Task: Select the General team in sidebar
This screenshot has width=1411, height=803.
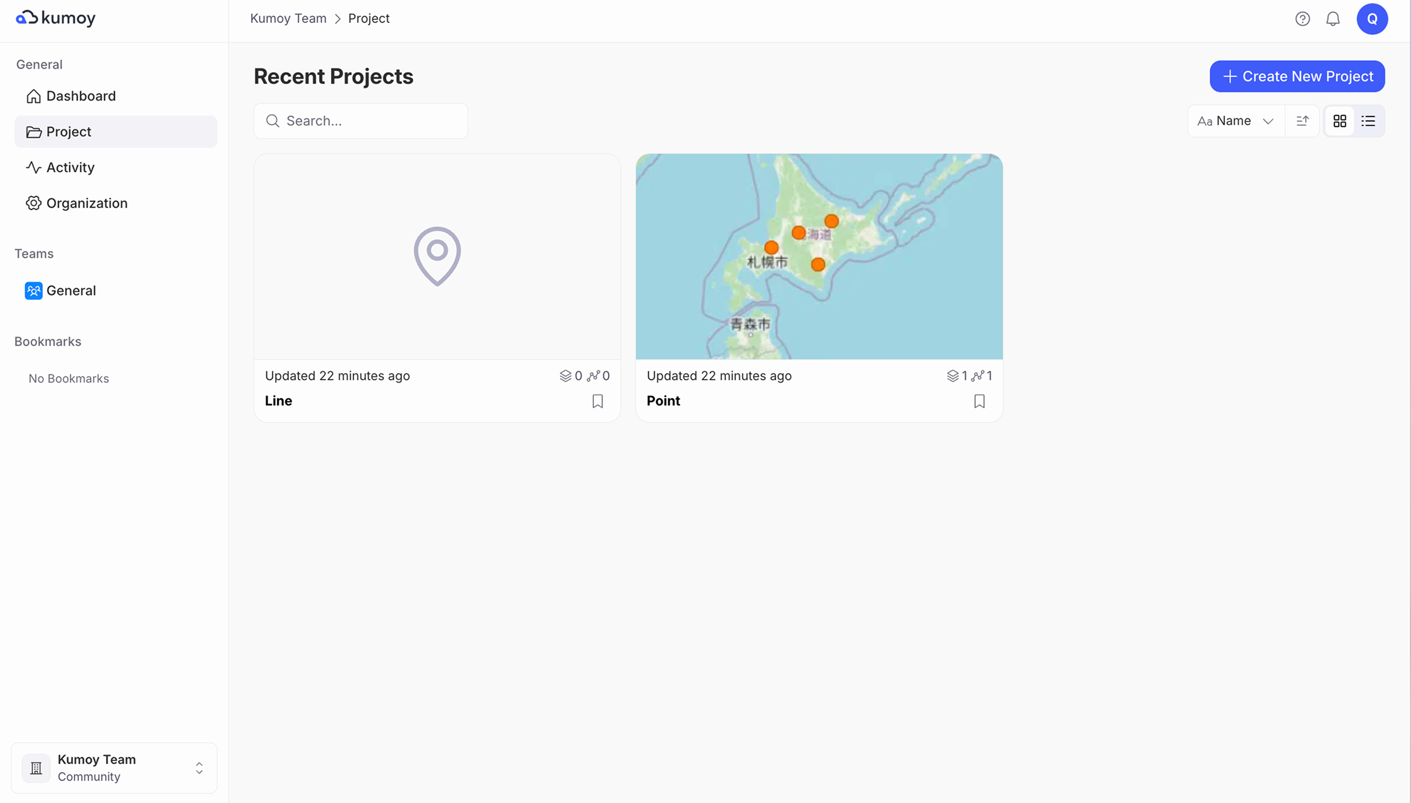Action: tap(71, 290)
